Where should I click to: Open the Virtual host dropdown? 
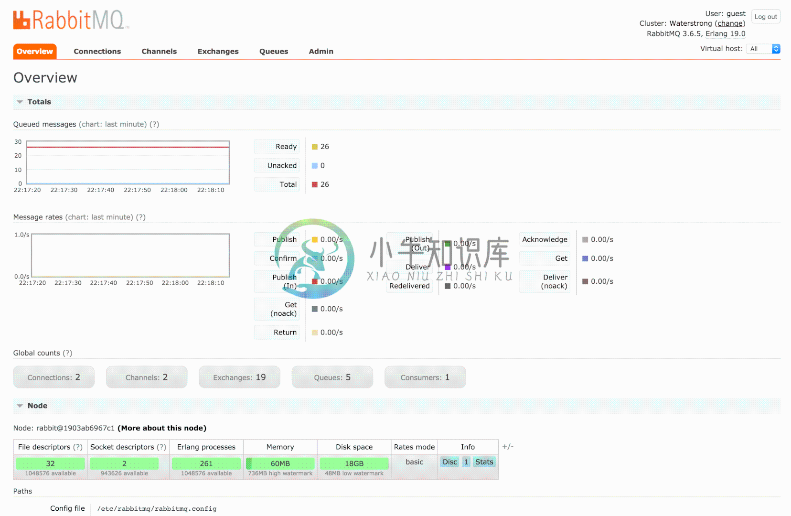763,49
